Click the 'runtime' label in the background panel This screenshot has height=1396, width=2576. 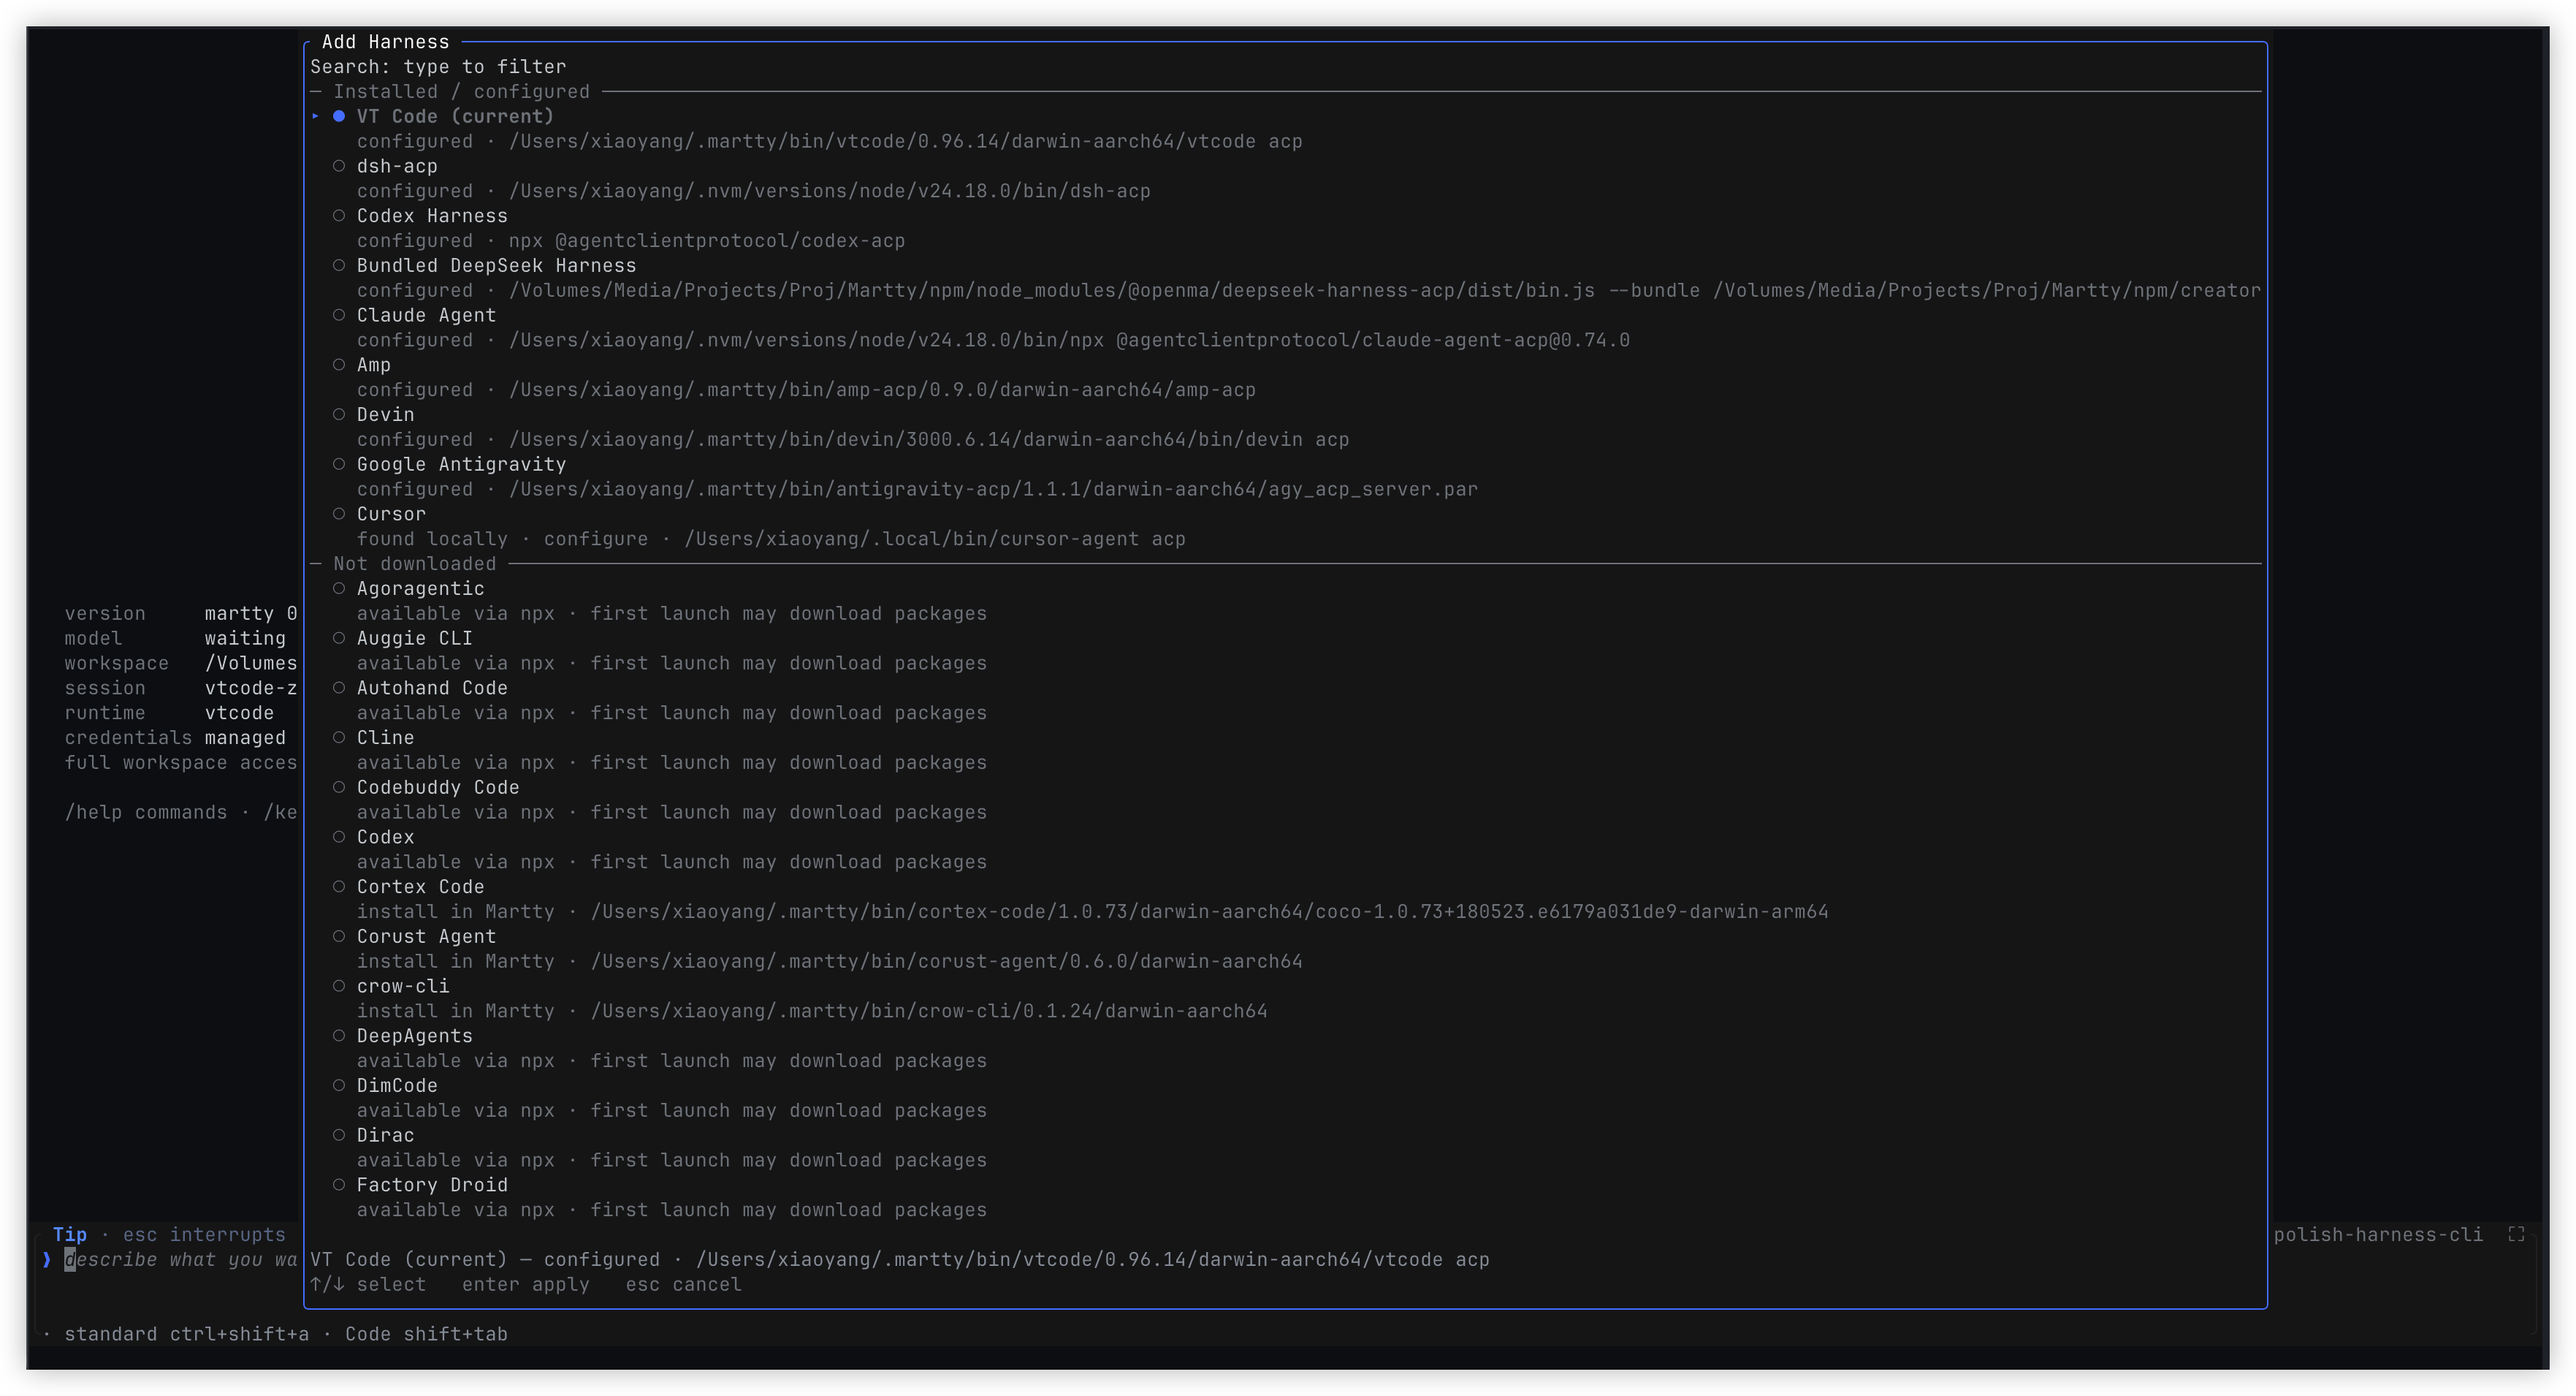click(105, 713)
